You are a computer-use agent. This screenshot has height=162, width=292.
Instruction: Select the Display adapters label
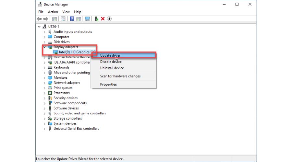click(x=66, y=47)
